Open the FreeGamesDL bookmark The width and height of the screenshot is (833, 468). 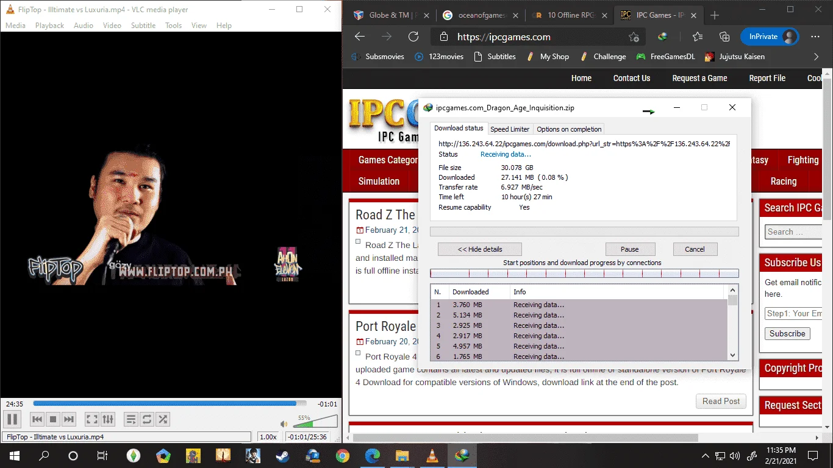(x=665, y=57)
